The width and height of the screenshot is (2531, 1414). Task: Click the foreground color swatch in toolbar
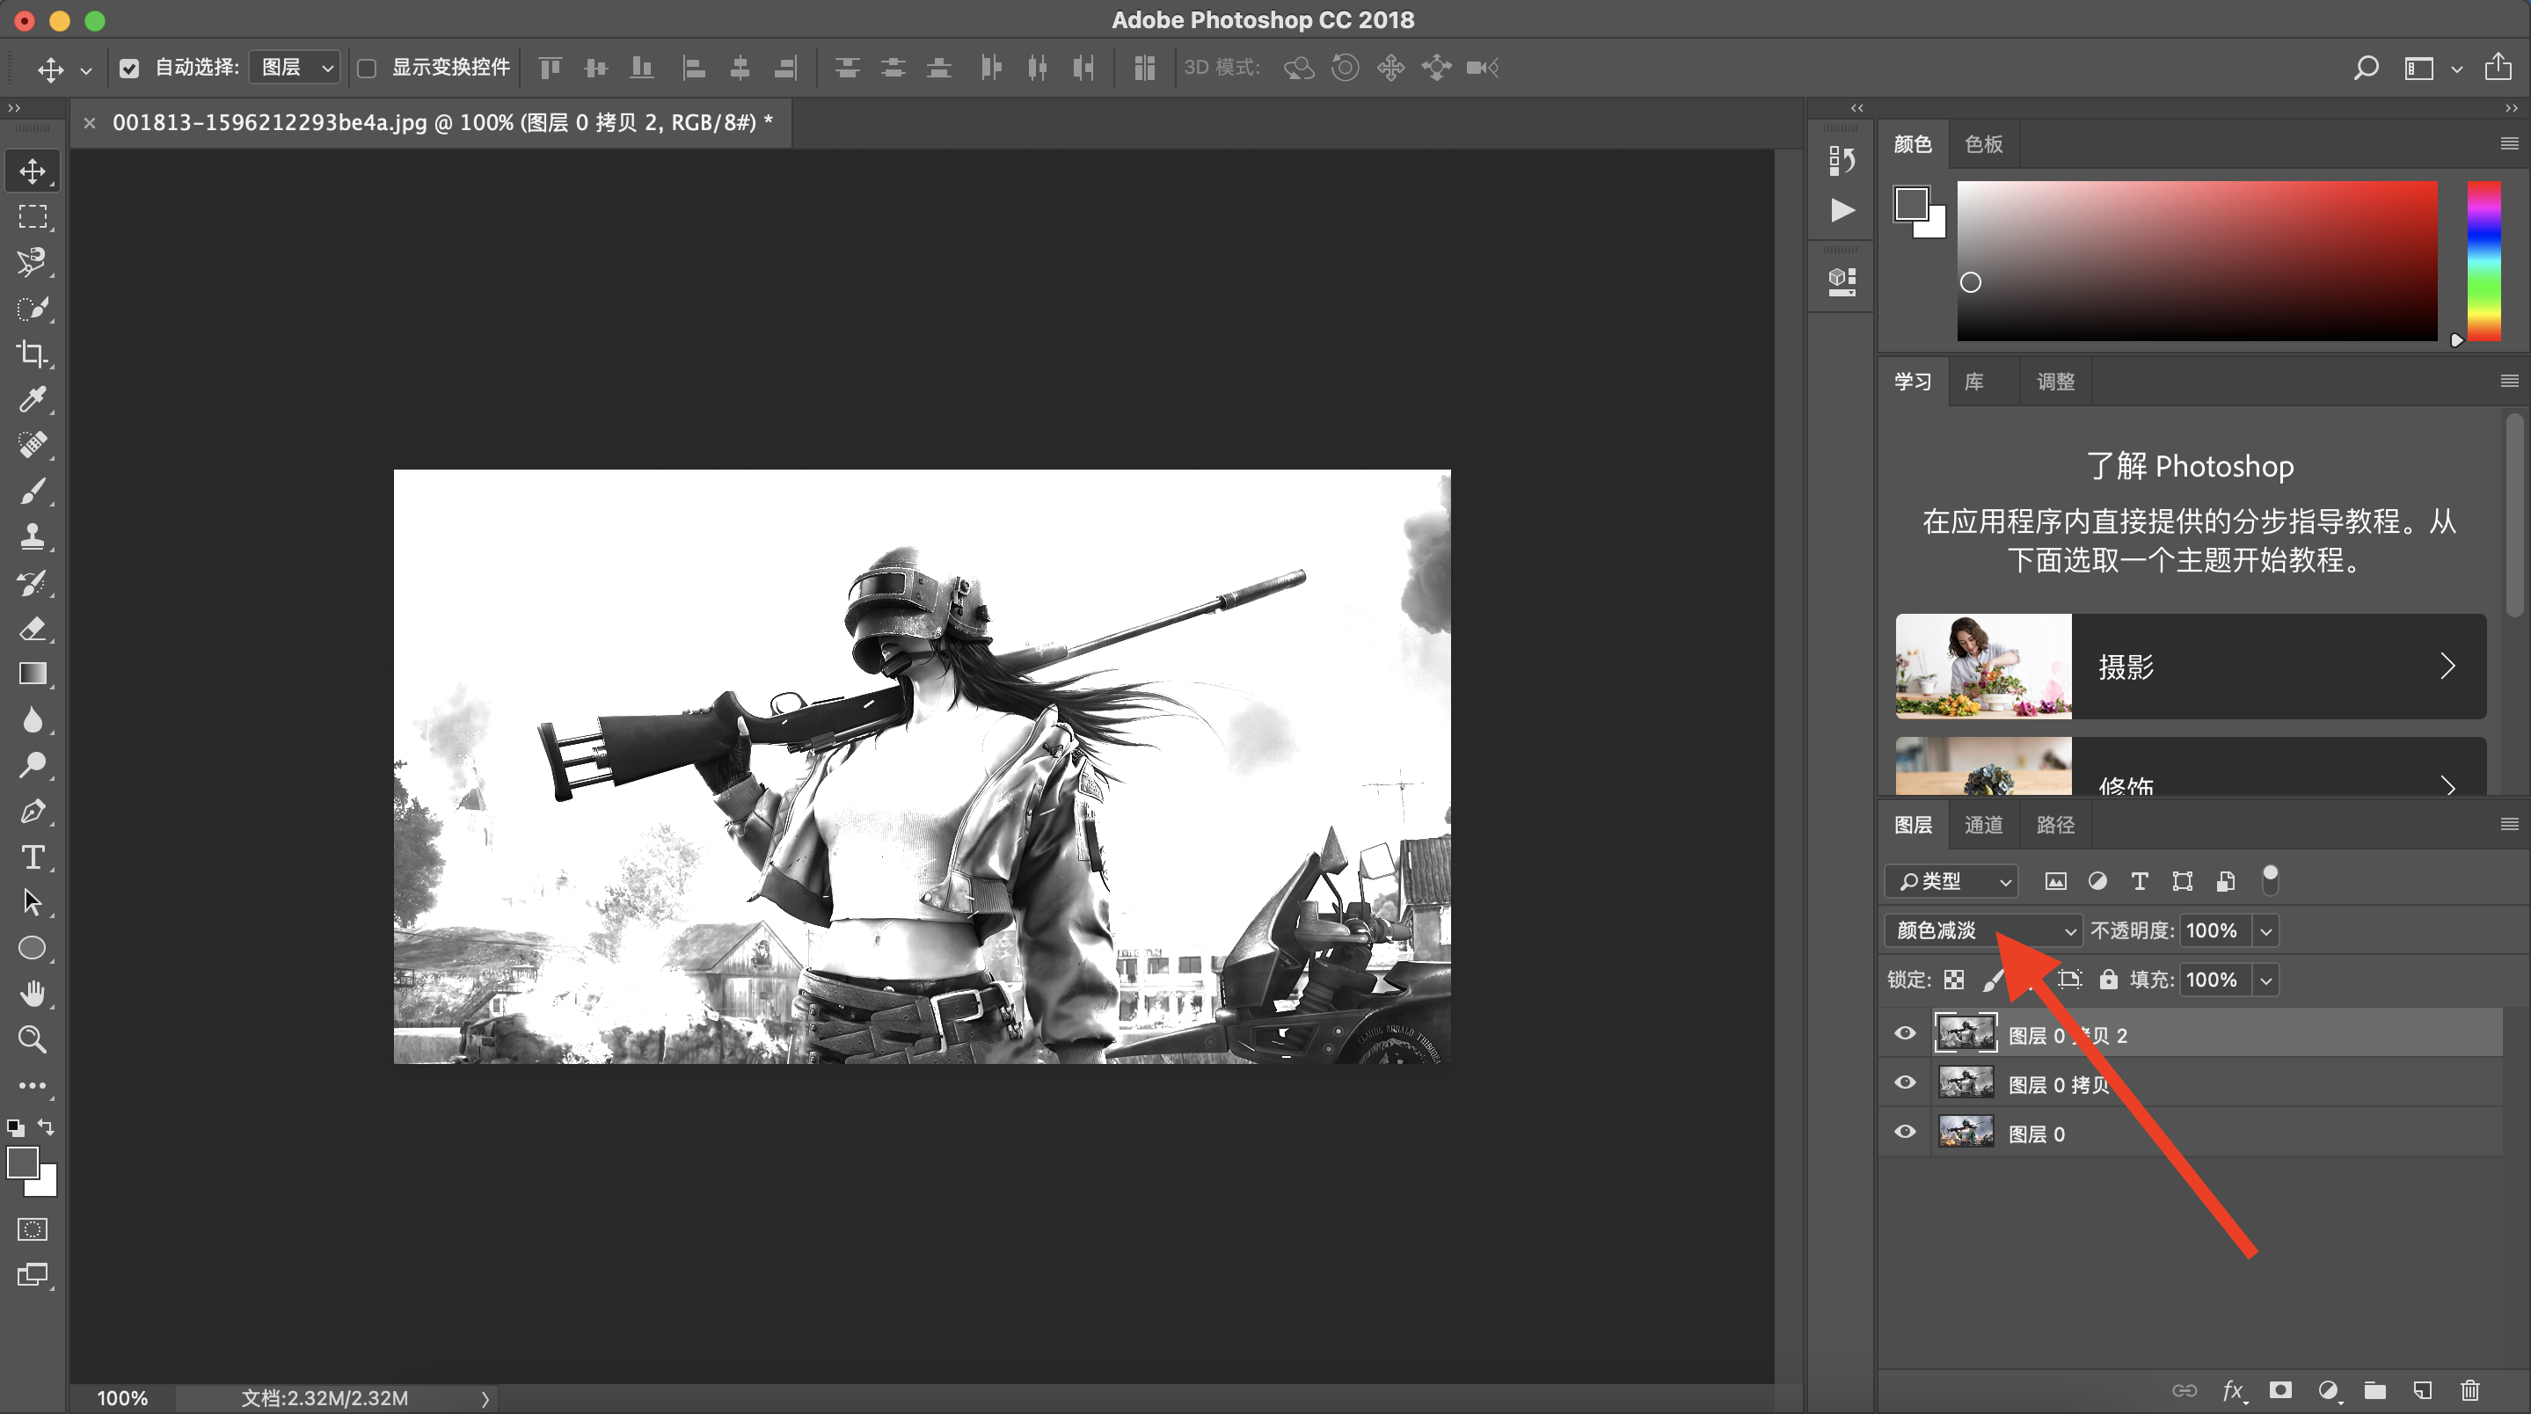[x=23, y=1163]
